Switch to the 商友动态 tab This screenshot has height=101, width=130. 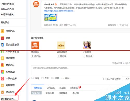[x=38, y=88]
